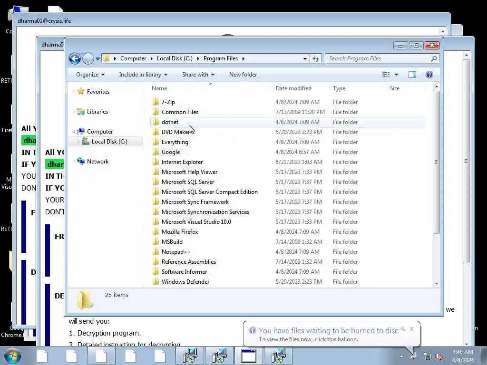Viewport: 487px width, 365px height.
Task: Open the muted volume tray icon
Action: tap(439, 356)
